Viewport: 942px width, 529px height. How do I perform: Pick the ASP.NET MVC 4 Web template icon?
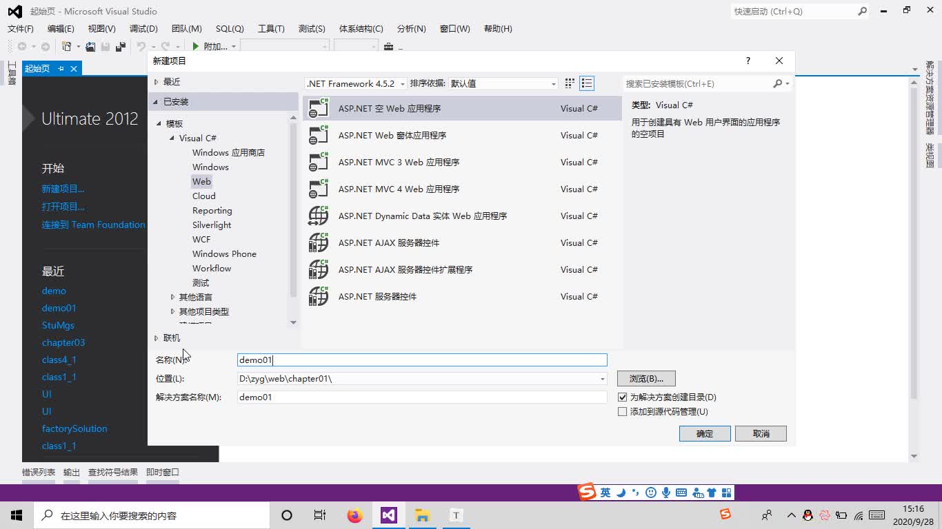(319, 189)
